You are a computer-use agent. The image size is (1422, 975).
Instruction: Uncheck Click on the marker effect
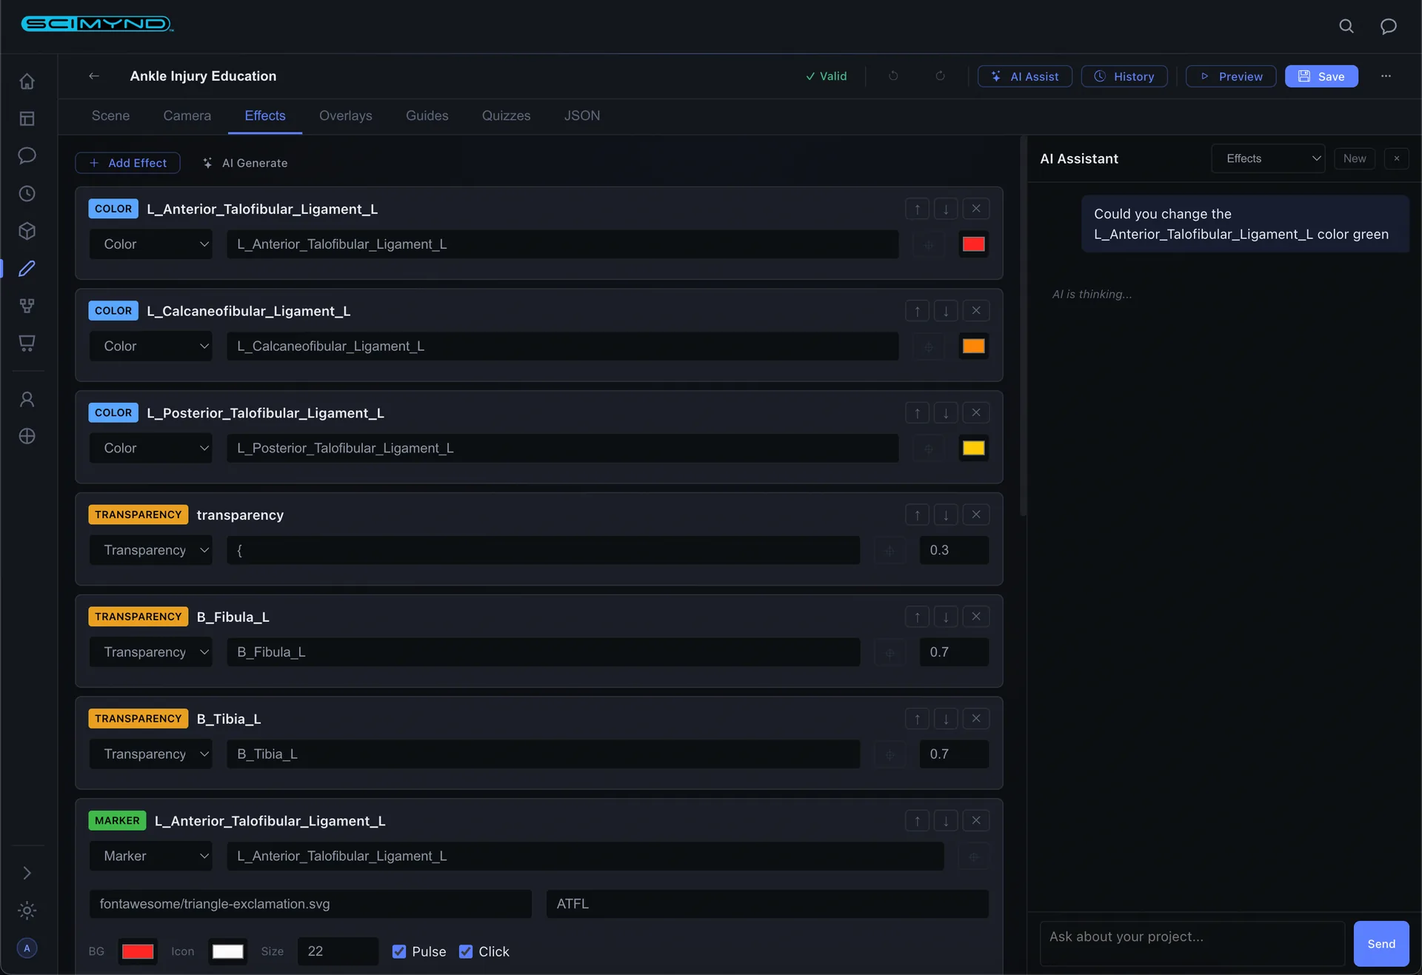pos(466,952)
